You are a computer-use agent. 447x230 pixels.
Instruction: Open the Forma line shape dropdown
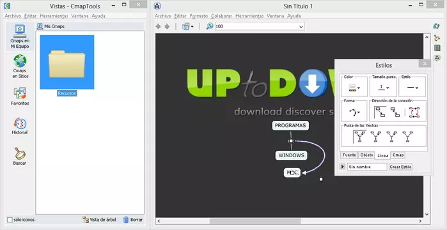coord(354,112)
